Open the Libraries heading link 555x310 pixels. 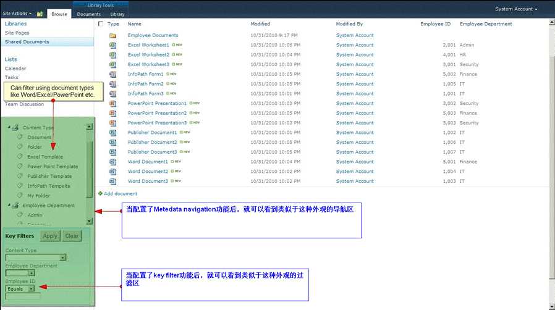[x=15, y=23]
